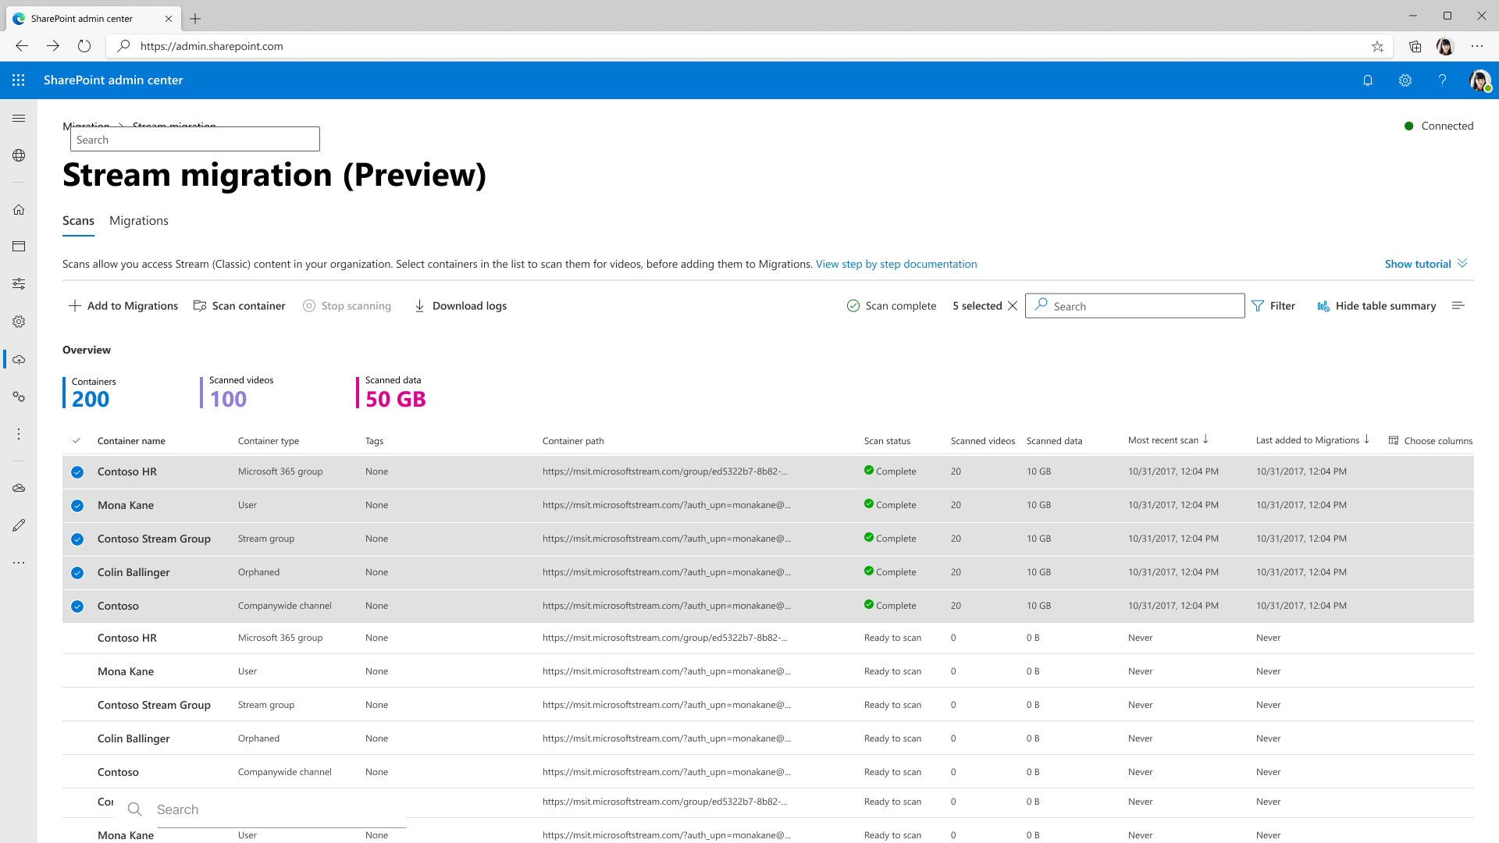The width and height of the screenshot is (1499, 843).
Task: Expand the Last added to Migrations sort
Action: (x=1366, y=440)
